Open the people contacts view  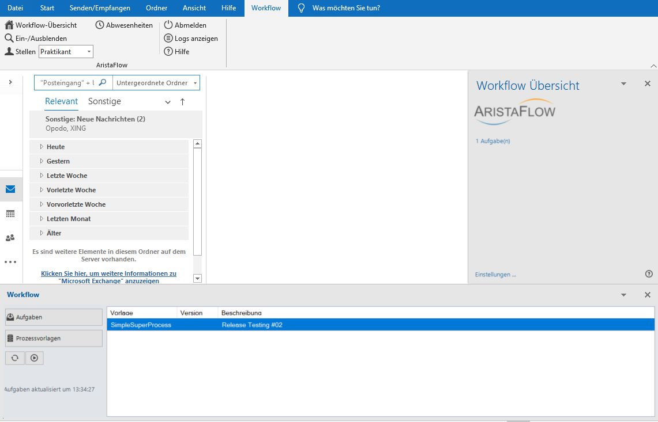tap(10, 238)
